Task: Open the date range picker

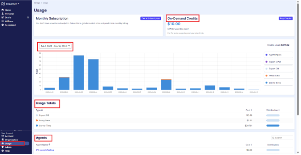Action: (x=55, y=46)
